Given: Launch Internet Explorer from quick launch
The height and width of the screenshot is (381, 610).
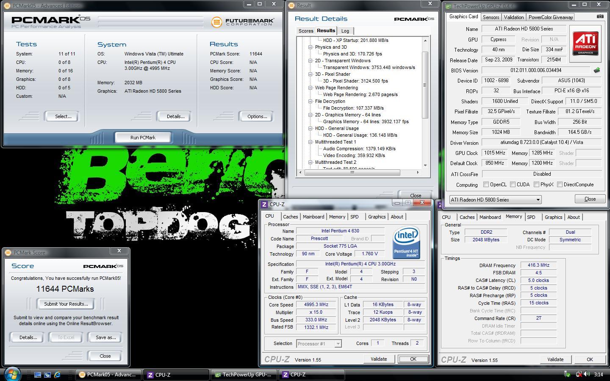Looking at the screenshot, I should (x=58, y=375).
